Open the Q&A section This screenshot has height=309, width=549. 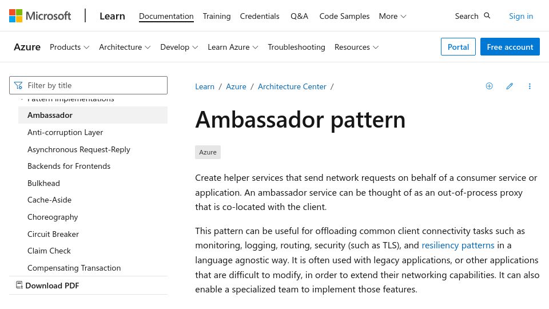point(299,16)
